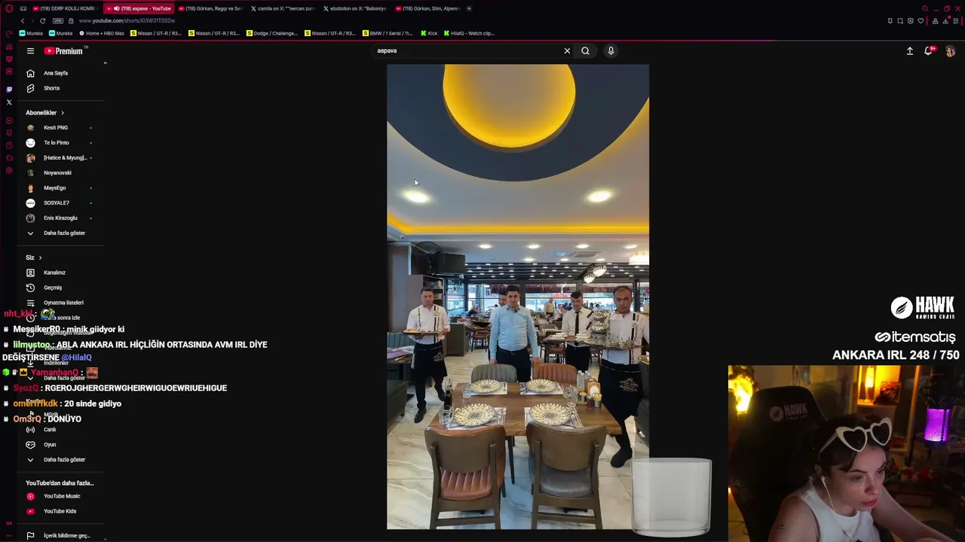Open Twitch in the Opera sidebar
The height and width of the screenshot is (542, 965).
click(9, 90)
